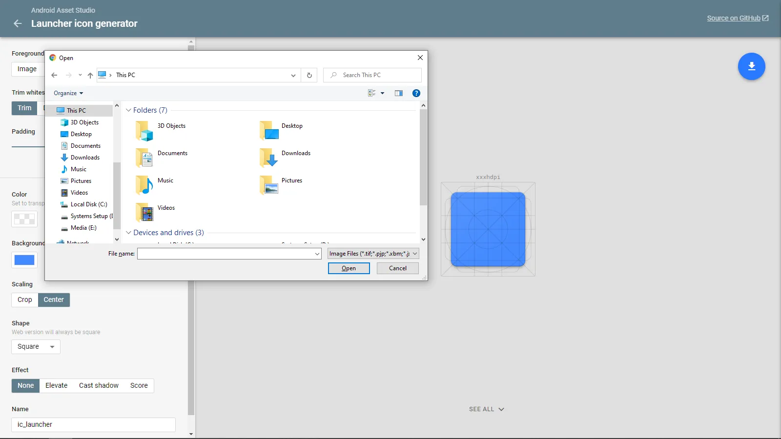Viewport: 781px width, 439px height.
Task: Collapse the Devices and drives section
Action: (128, 233)
